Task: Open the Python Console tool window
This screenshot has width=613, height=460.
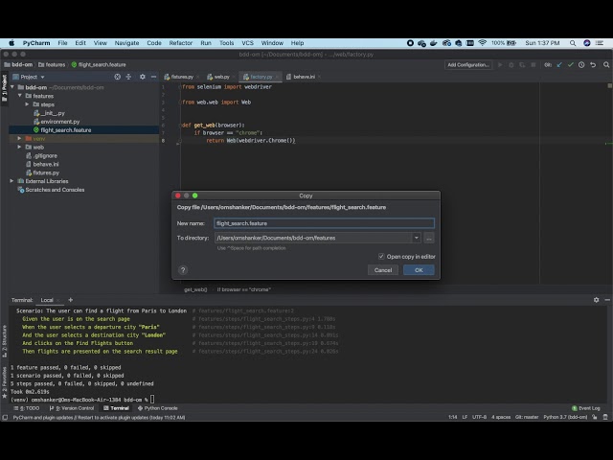Action: pos(157,408)
